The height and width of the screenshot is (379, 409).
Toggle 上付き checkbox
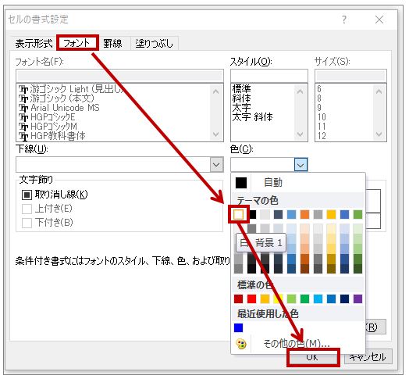click(27, 209)
